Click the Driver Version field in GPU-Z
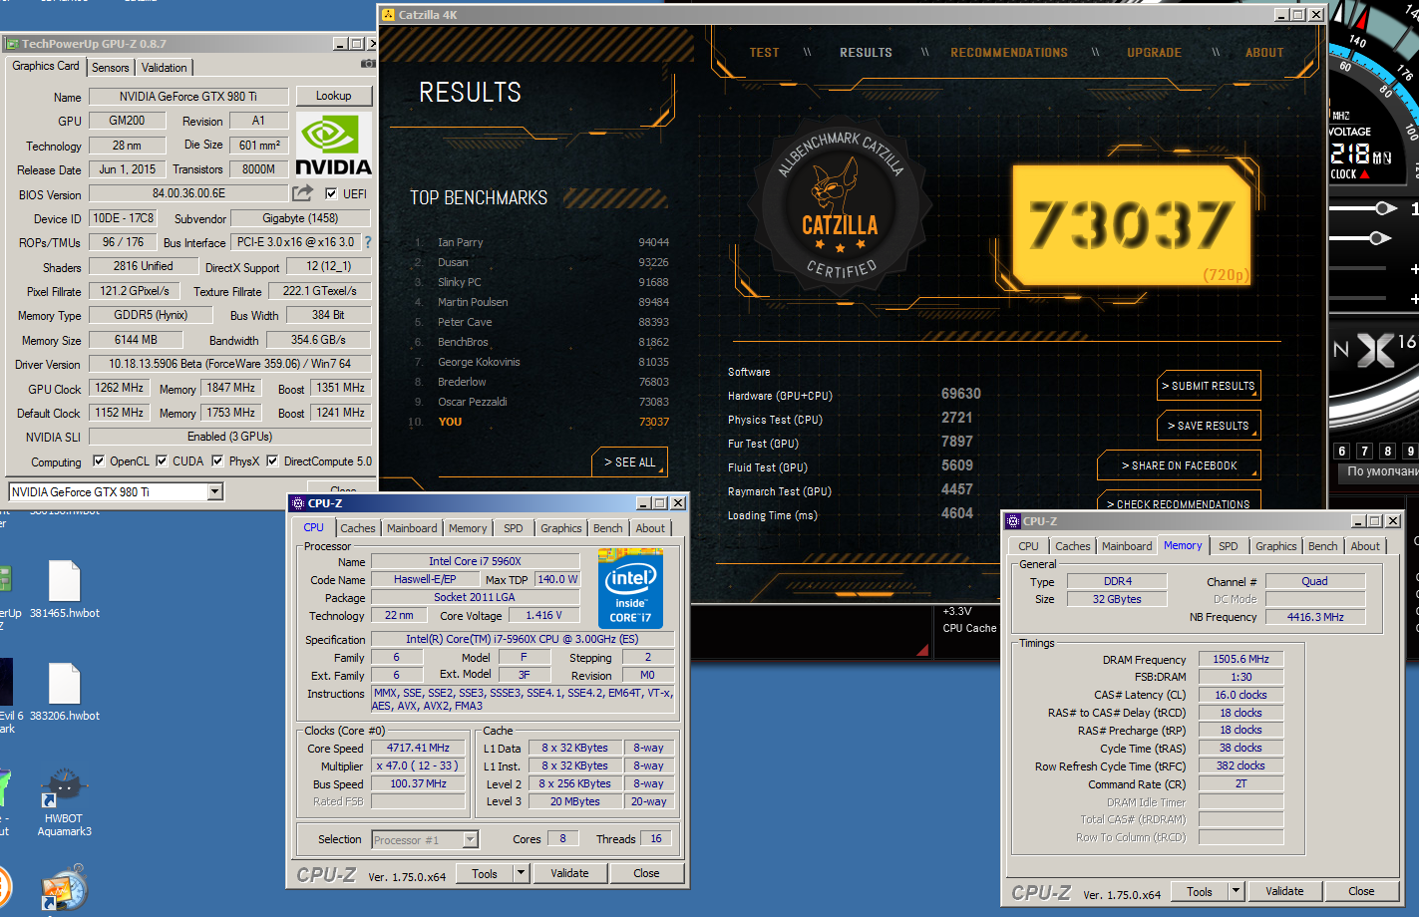The height and width of the screenshot is (917, 1419). pyautogui.click(x=230, y=364)
